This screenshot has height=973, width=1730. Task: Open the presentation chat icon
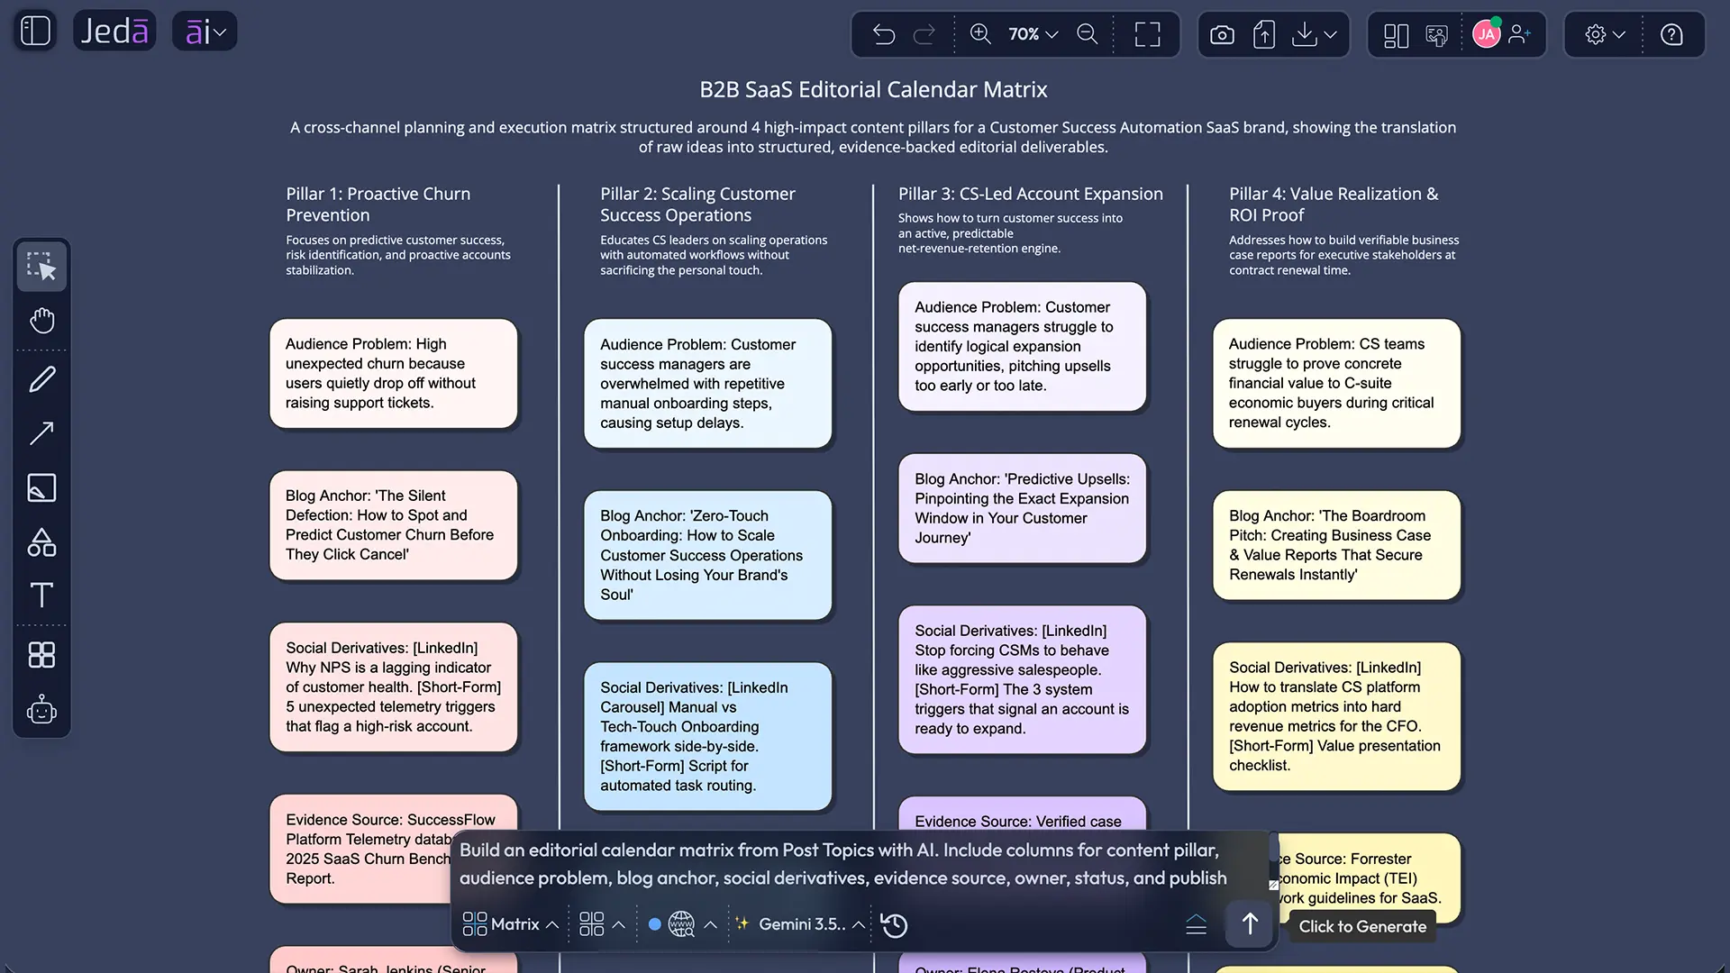tap(1437, 34)
